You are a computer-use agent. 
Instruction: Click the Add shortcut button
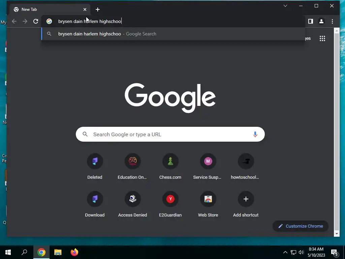pyautogui.click(x=246, y=205)
